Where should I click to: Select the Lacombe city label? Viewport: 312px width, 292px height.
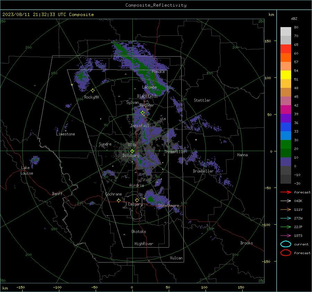tap(149, 87)
